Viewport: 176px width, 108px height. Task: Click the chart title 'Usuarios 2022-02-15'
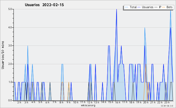[x=44, y=5]
